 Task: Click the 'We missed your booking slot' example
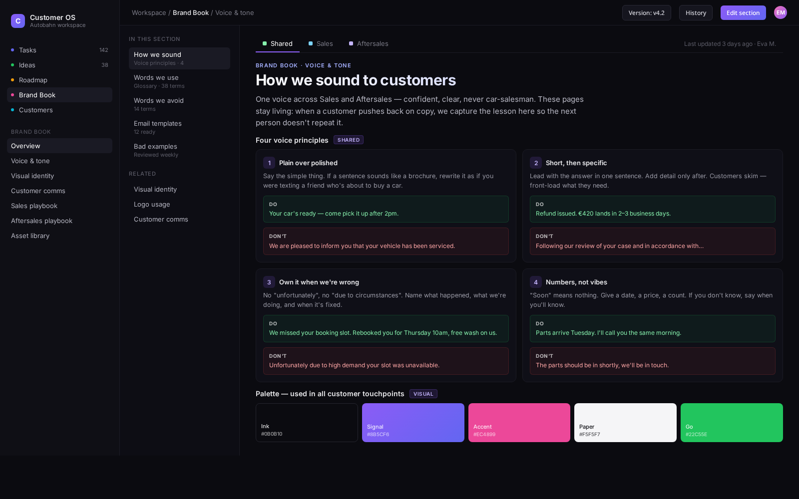[x=386, y=328]
